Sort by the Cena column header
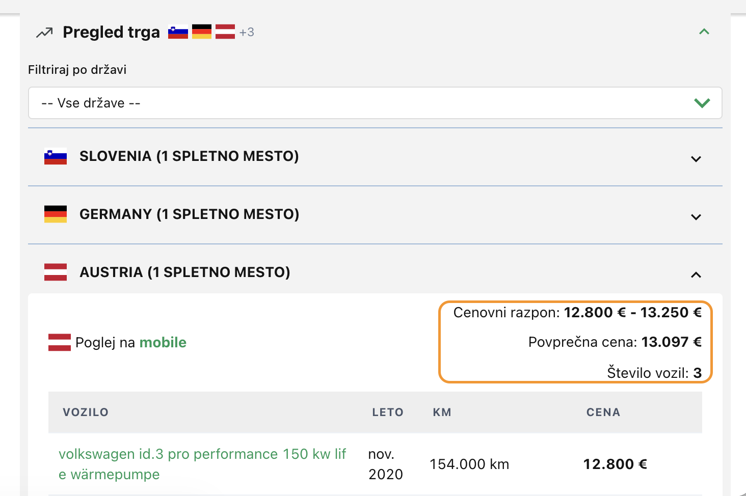This screenshot has width=746, height=496. (603, 412)
